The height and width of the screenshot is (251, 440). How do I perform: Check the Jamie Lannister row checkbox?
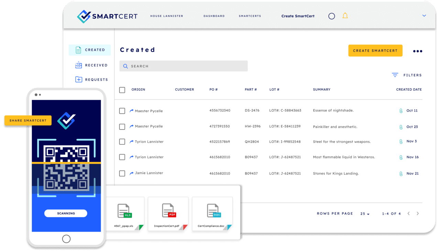[x=122, y=174]
